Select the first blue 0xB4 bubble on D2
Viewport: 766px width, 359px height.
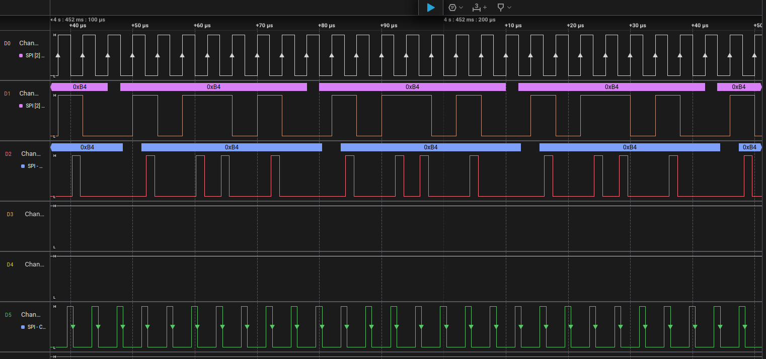click(87, 147)
